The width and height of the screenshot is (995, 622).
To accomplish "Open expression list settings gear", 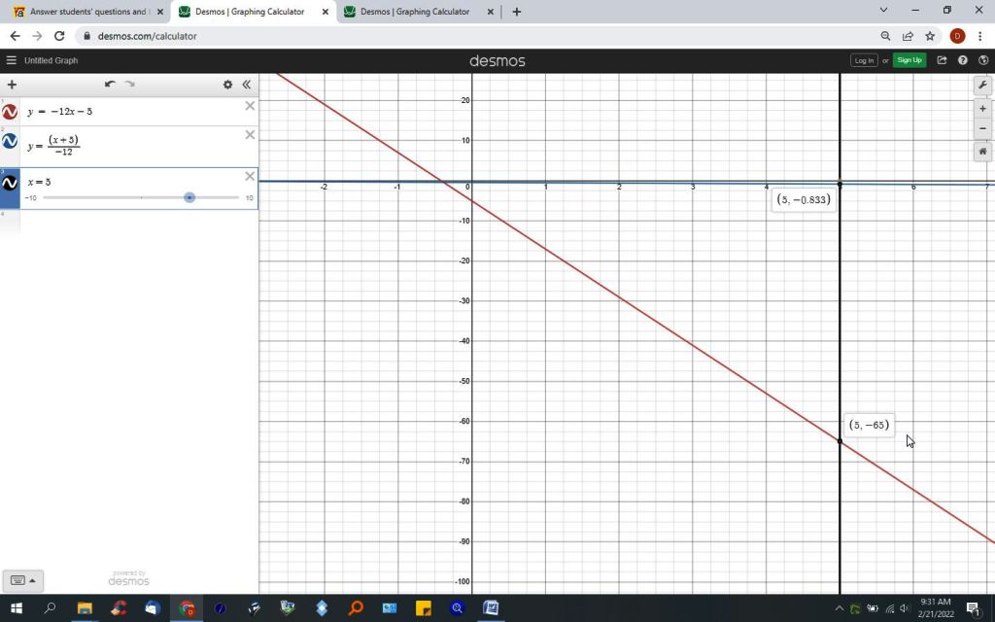I will pyautogui.click(x=227, y=85).
